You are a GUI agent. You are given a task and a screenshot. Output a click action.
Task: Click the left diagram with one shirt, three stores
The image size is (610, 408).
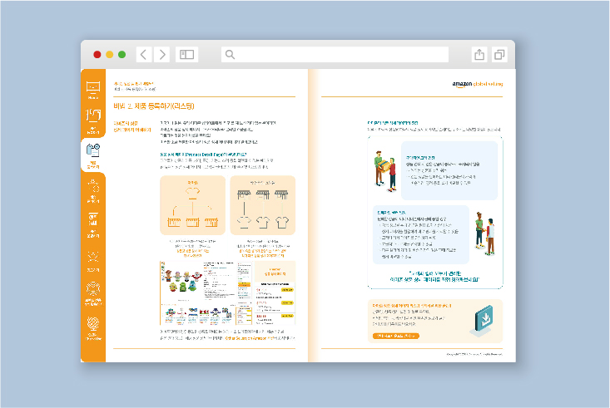pyautogui.click(x=192, y=205)
